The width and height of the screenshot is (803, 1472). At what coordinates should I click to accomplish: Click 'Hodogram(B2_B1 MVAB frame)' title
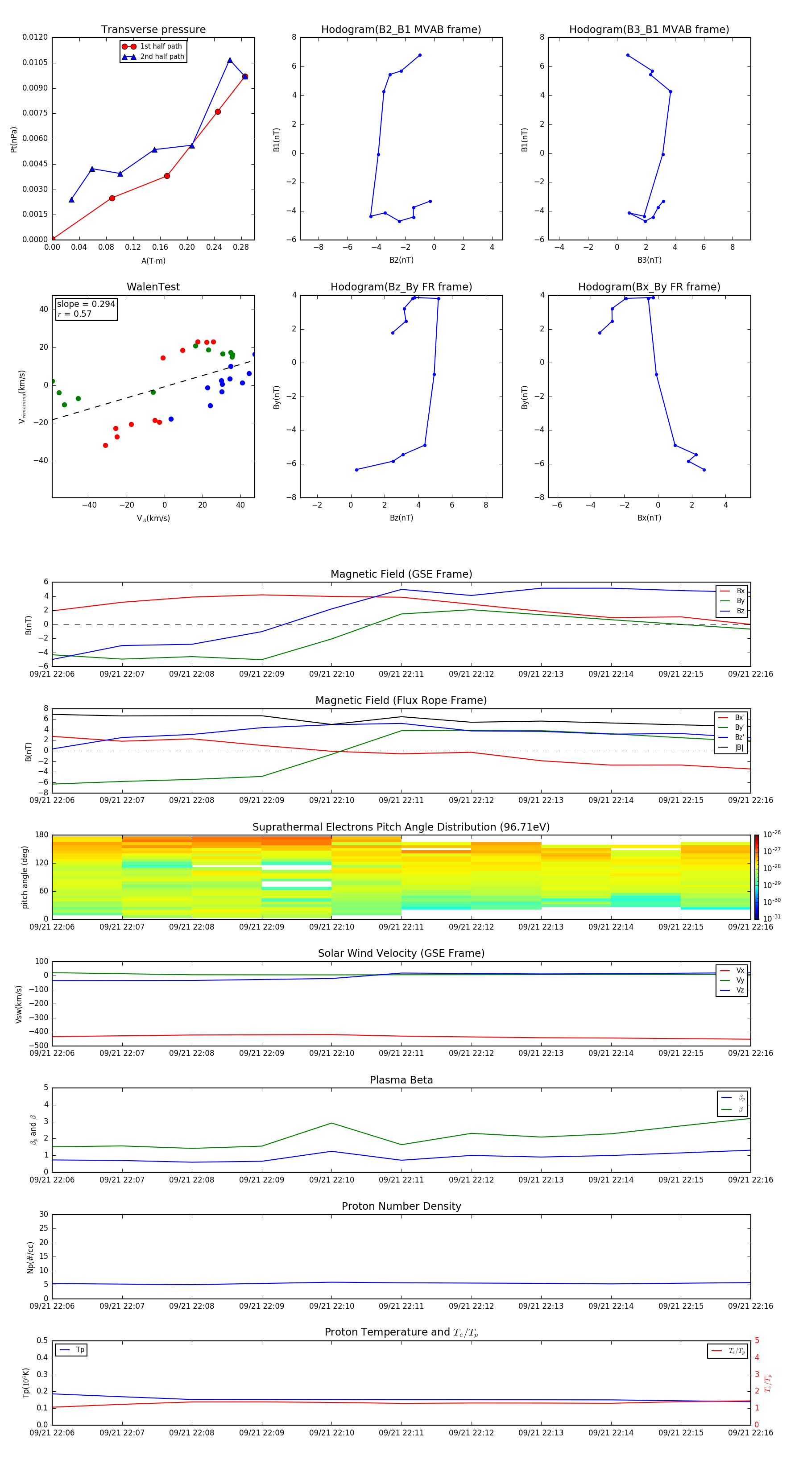point(401,30)
